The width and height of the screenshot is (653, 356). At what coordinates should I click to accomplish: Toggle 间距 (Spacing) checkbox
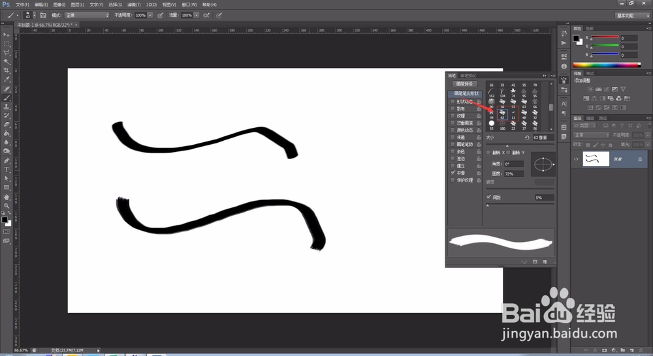[488, 197]
